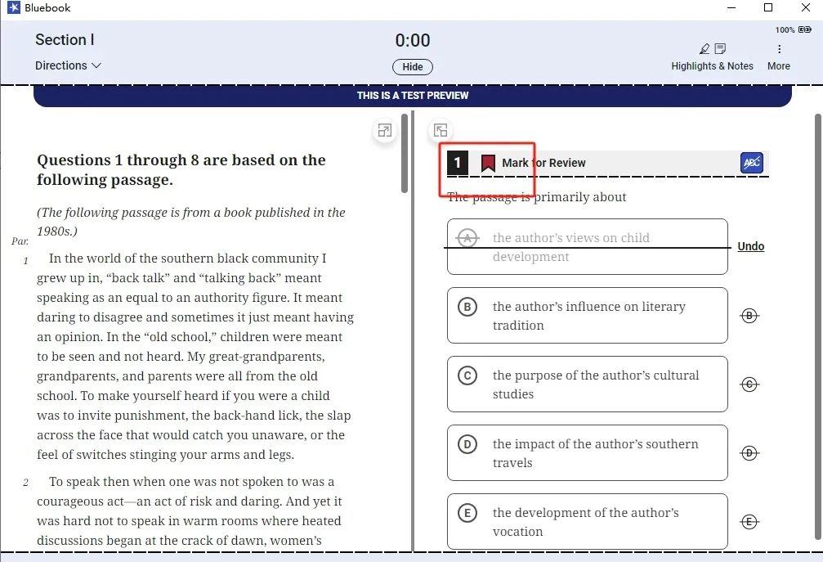Hide the timer with the Hide button

(413, 67)
